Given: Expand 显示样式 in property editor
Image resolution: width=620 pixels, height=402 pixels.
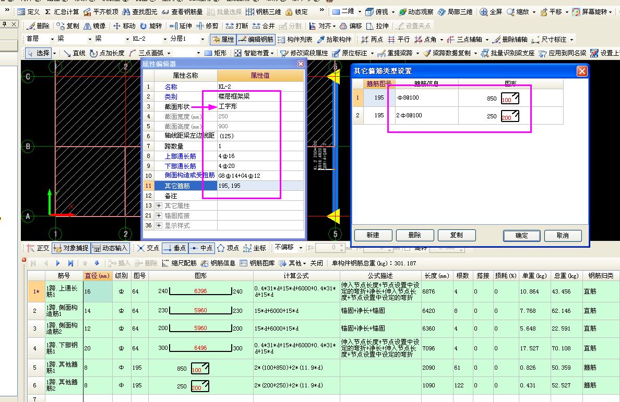Looking at the screenshot, I should [x=159, y=225].
